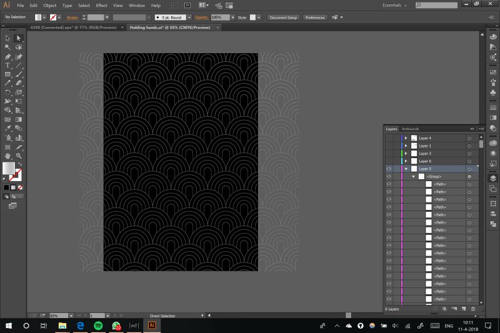Select the Rotate tool
The image size is (500, 333).
pos(7,92)
